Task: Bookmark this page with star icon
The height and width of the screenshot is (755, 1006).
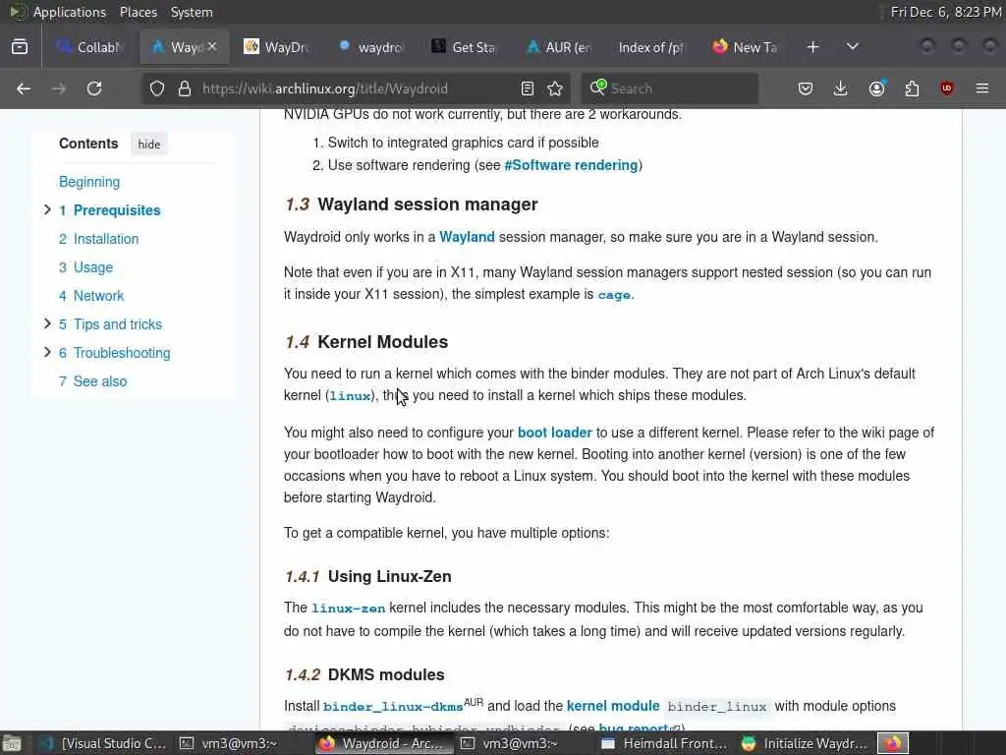Action: (x=556, y=88)
